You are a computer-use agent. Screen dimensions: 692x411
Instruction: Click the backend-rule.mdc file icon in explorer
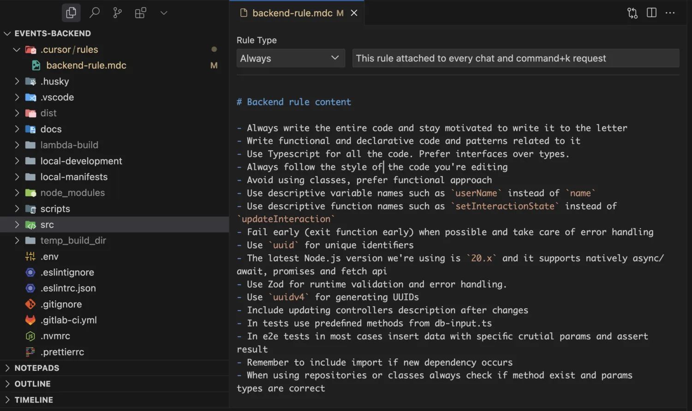(36, 66)
